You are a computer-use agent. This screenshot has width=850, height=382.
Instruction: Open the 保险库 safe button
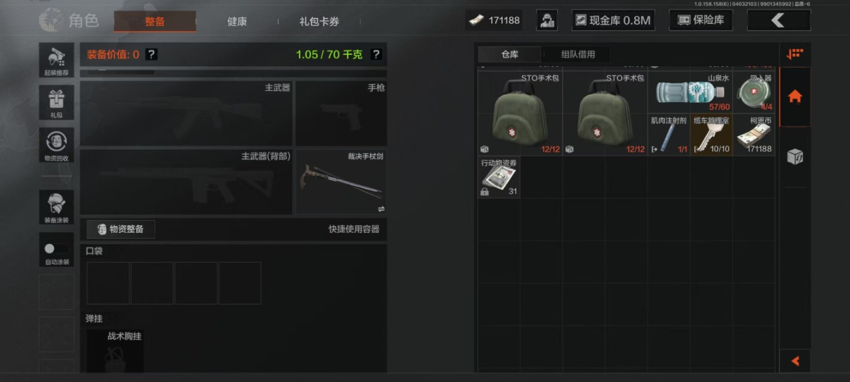tap(701, 21)
